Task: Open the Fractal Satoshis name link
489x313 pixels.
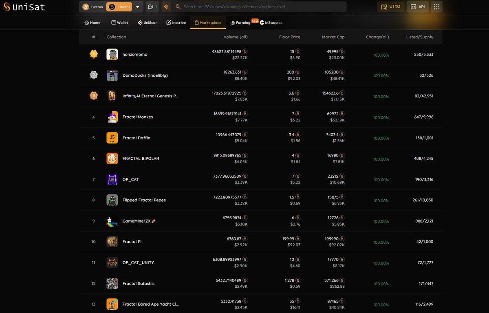Action: [139, 283]
